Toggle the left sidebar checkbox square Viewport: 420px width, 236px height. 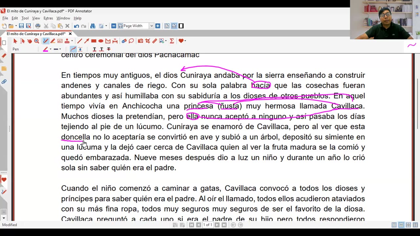click(x=4, y=43)
